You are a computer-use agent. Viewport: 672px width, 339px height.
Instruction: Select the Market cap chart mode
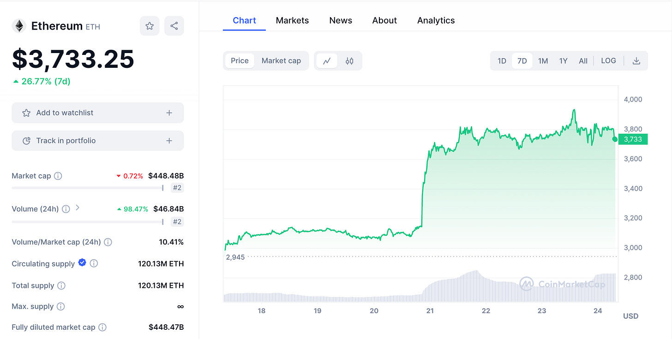coord(281,61)
